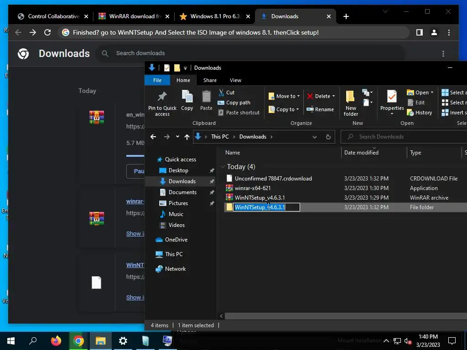Click History in the Open group
Viewport: 467px width, 350px height.
(420, 113)
